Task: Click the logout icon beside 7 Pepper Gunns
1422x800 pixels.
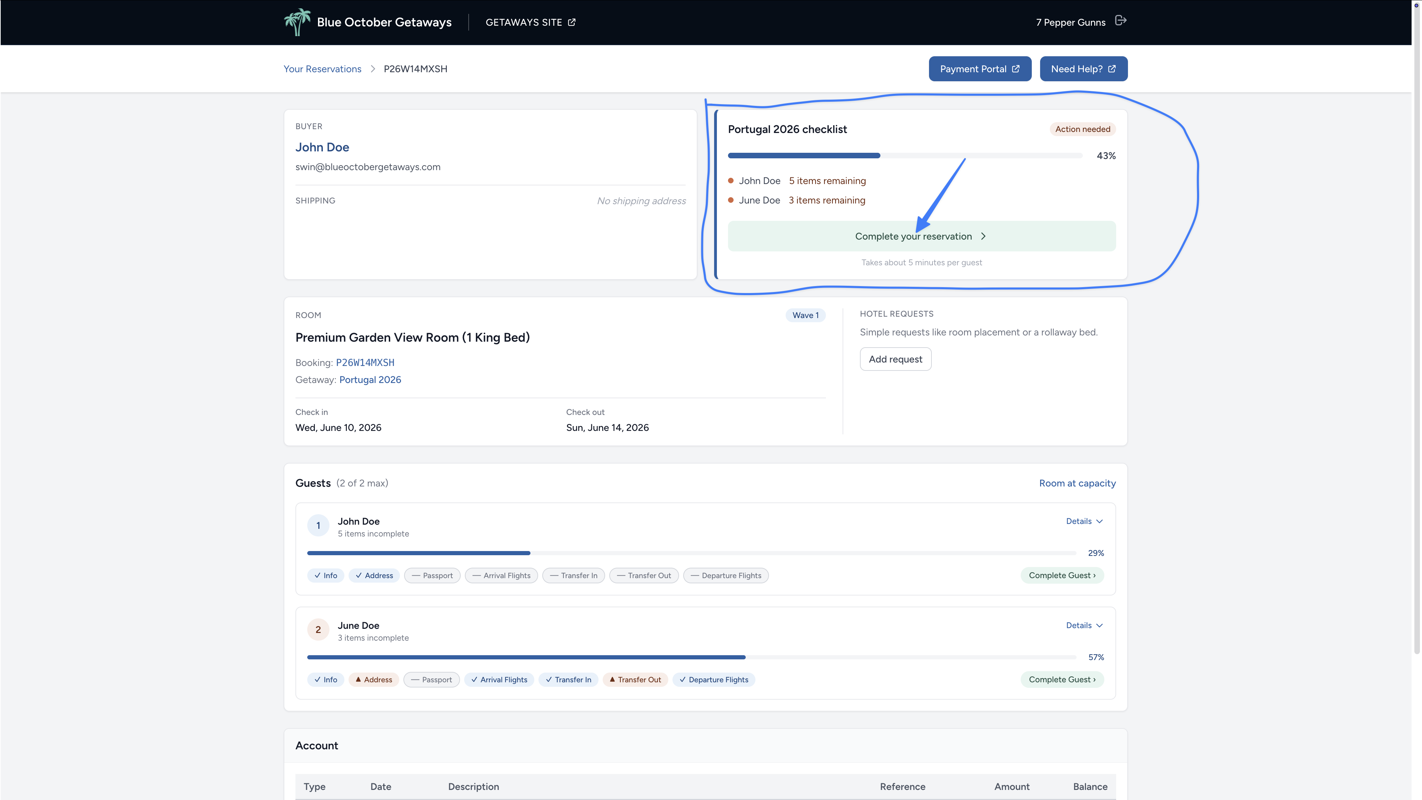Action: click(x=1121, y=21)
